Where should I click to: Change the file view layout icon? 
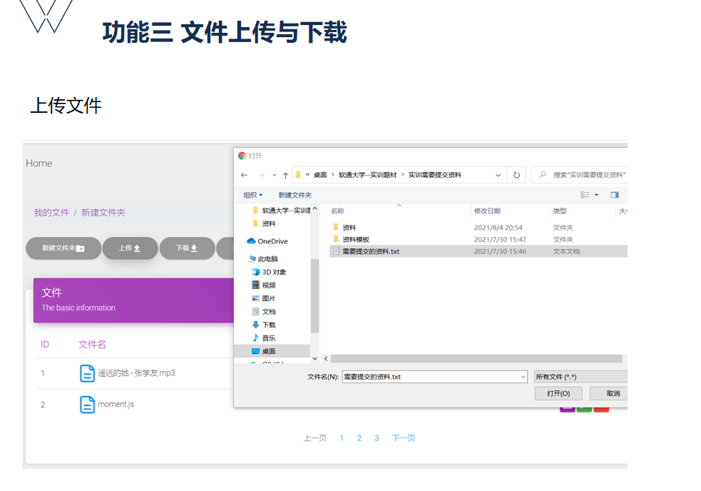point(585,195)
